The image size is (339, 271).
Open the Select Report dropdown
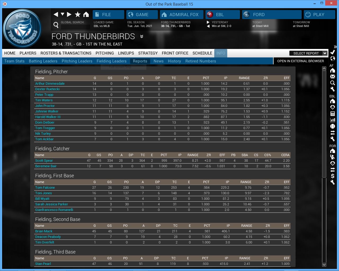[309, 53]
